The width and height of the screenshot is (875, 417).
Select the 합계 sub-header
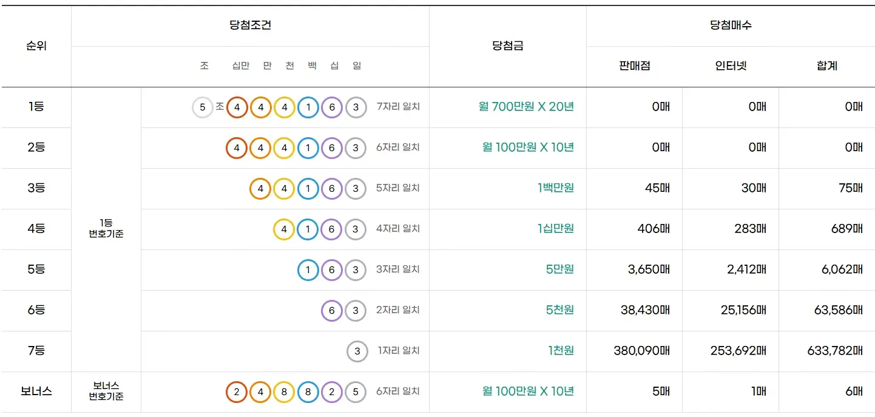coord(827,66)
